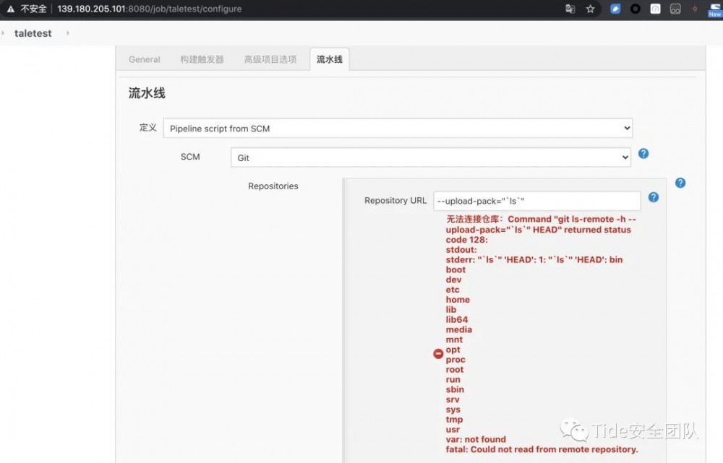Bookmark this page using the star icon
The height and width of the screenshot is (463, 723).
[591, 8]
